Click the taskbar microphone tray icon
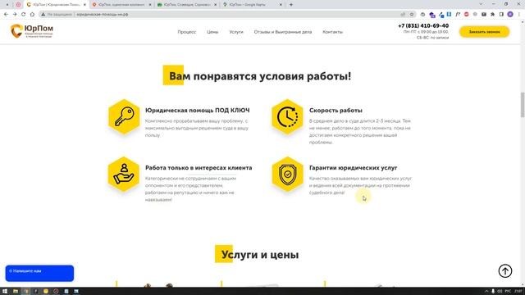Viewport: 525px width, 295px height. [x=493, y=292]
